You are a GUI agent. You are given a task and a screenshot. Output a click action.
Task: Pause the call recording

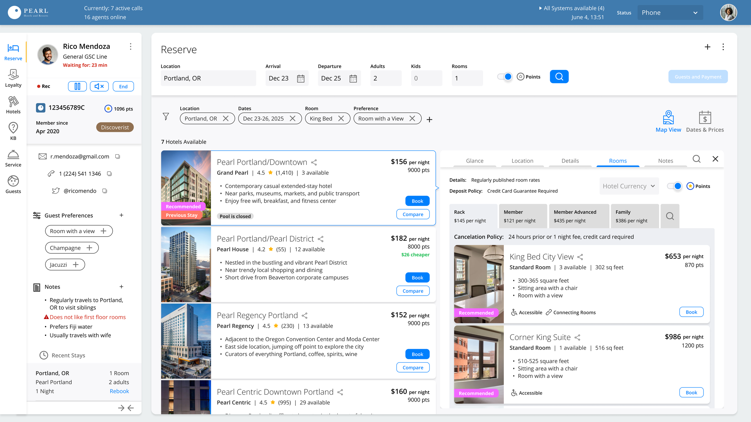click(77, 86)
